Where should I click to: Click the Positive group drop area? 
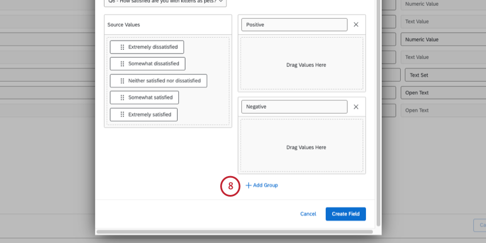pyautogui.click(x=302, y=65)
